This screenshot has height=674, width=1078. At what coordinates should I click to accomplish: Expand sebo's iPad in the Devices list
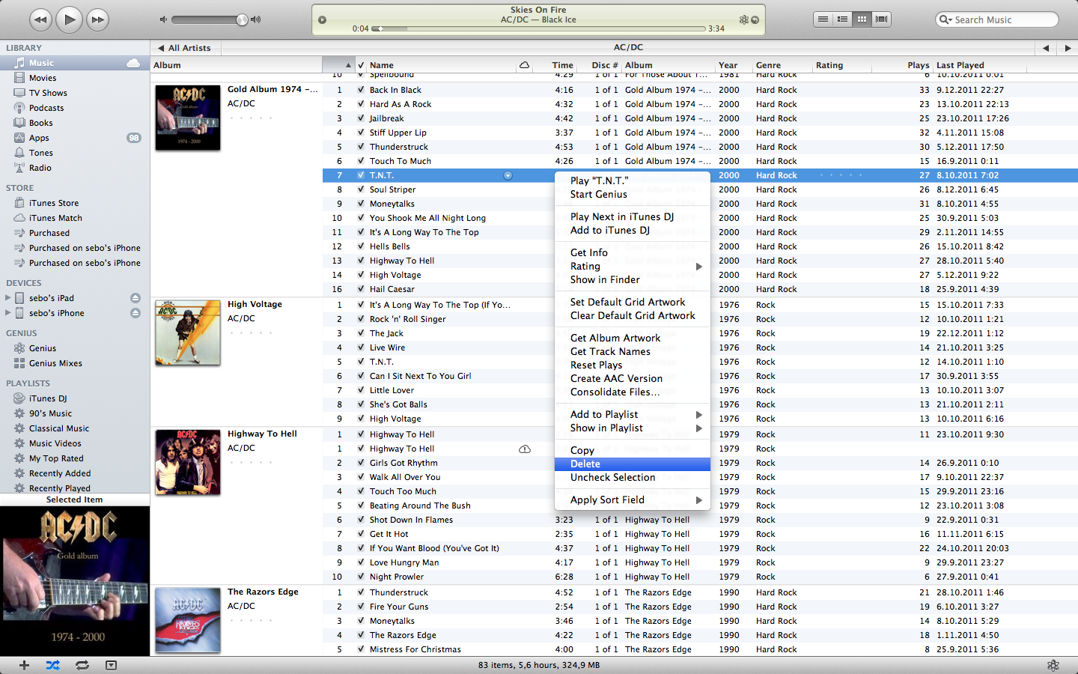pyautogui.click(x=8, y=298)
